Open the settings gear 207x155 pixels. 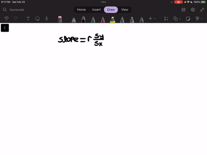click(193, 10)
